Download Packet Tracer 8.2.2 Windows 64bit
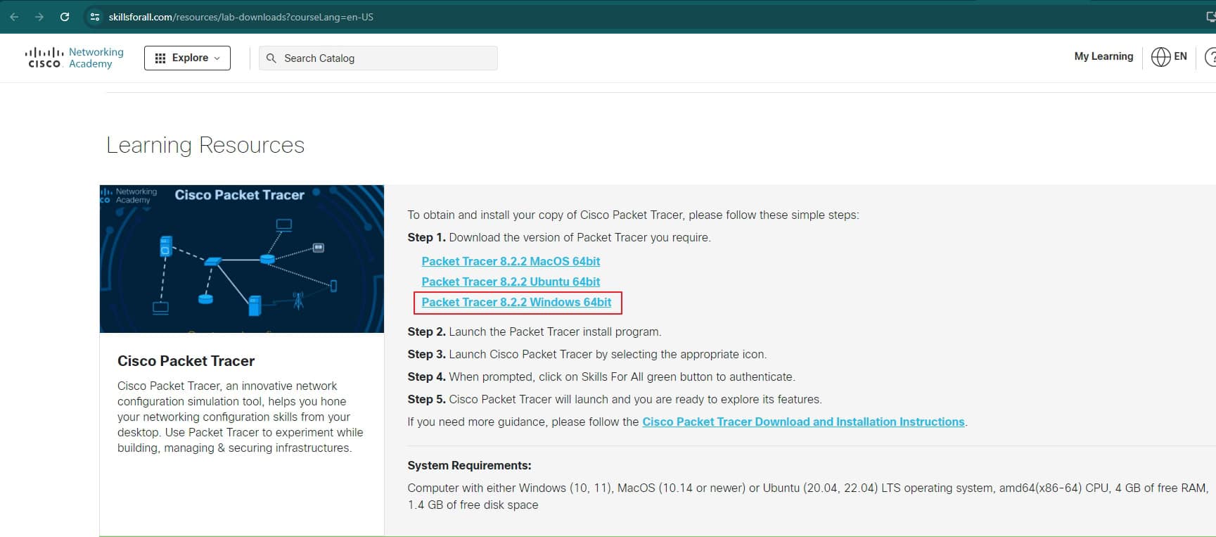The height and width of the screenshot is (537, 1216). coord(516,302)
